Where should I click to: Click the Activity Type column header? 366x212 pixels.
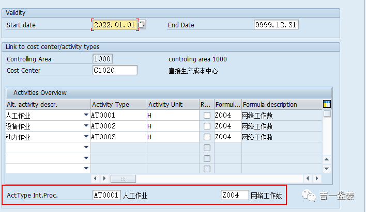119,104
